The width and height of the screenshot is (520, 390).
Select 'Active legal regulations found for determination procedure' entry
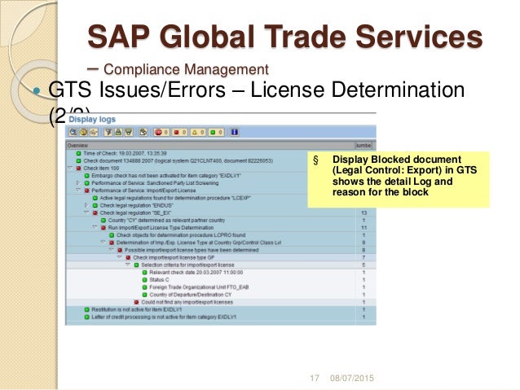click(x=175, y=198)
